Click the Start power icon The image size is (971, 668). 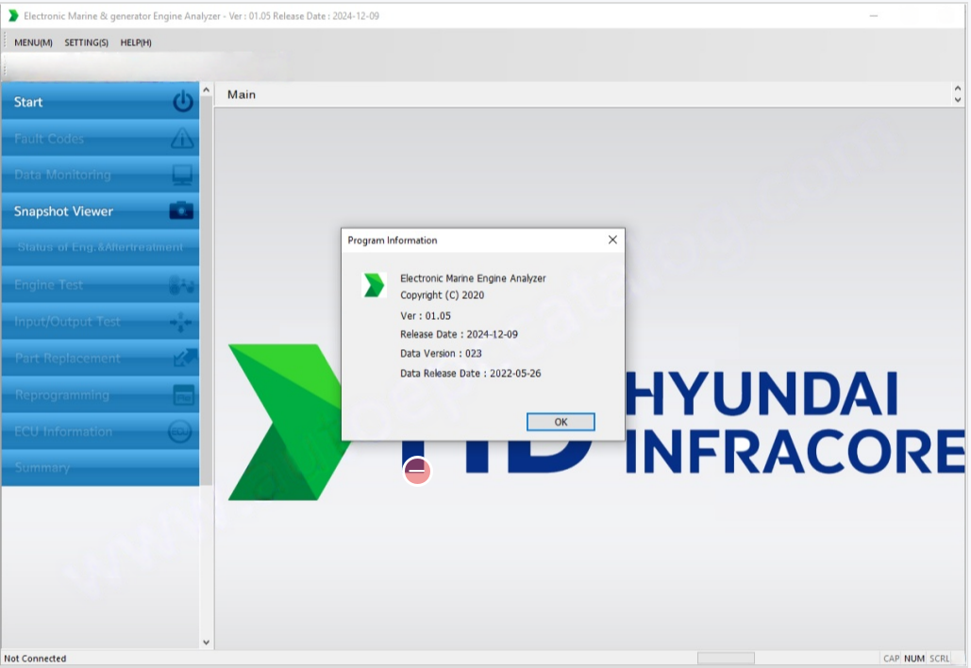tap(182, 102)
